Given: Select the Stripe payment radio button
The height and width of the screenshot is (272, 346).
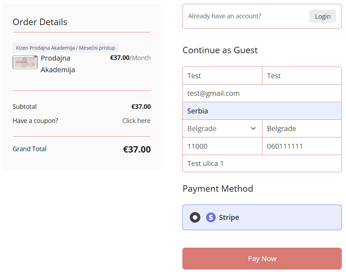Looking at the screenshot, I should coord(195,217).
